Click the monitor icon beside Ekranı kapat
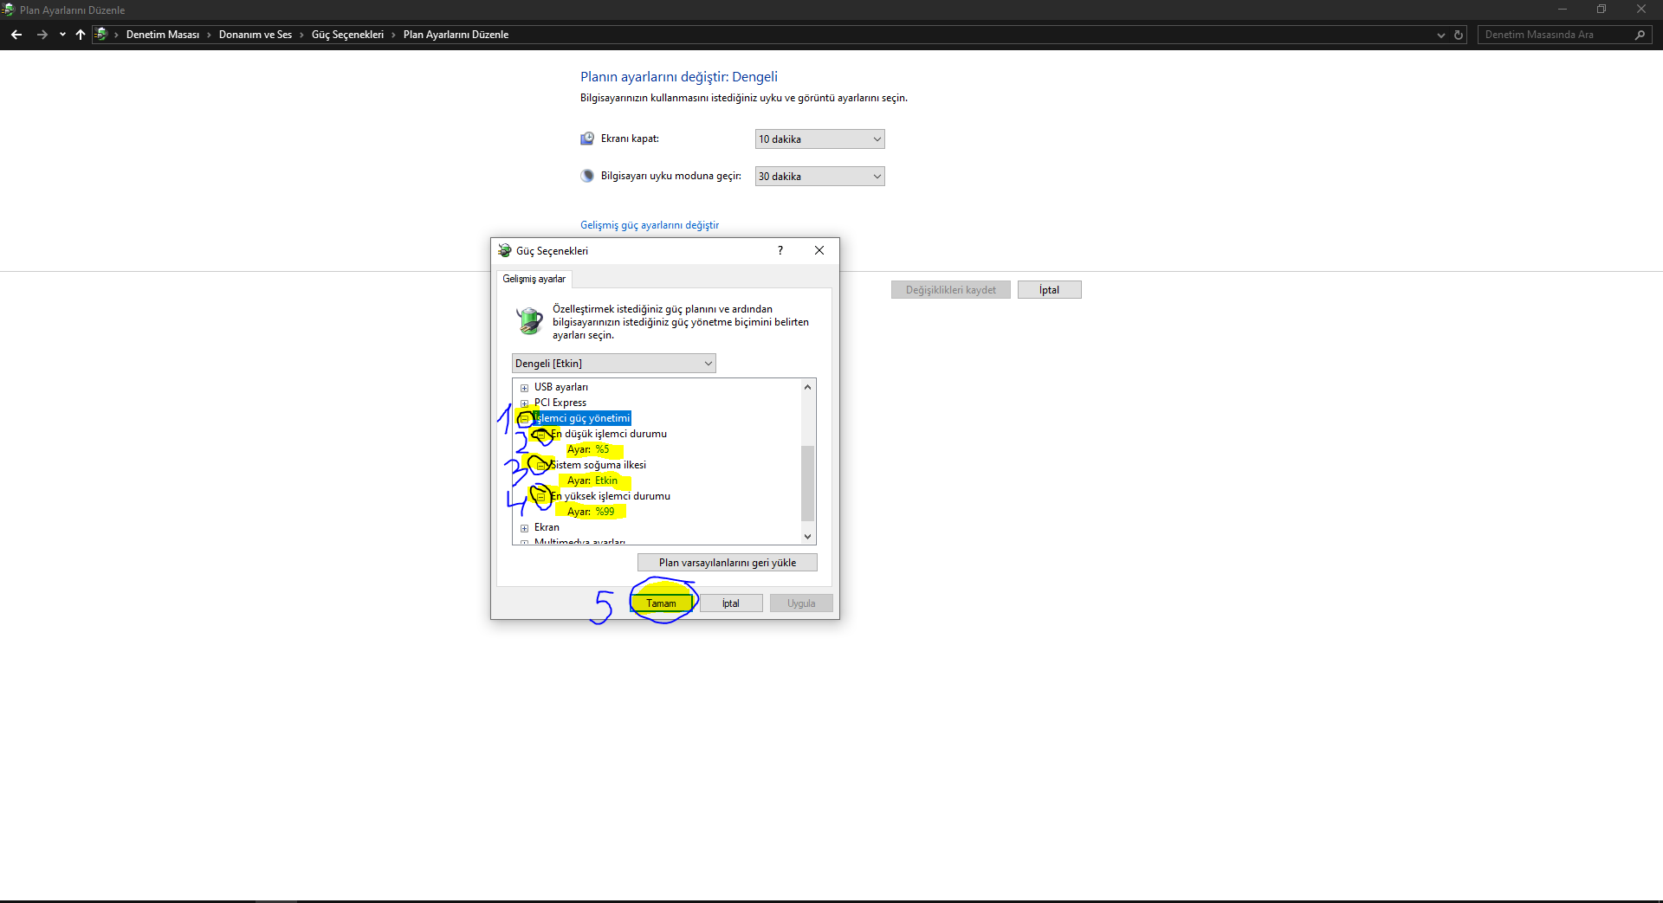The height and width of the screenshot is (903, 1663). [587, 139]
